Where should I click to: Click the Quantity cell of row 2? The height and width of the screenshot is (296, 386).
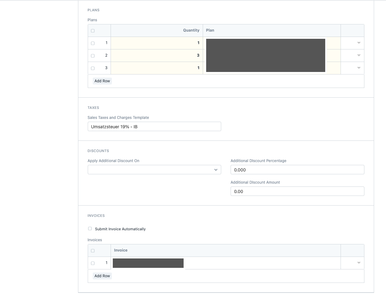pos(157,55)
